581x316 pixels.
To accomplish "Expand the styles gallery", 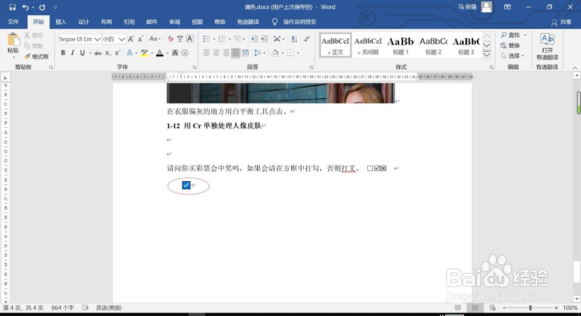I will click(486, 55).
